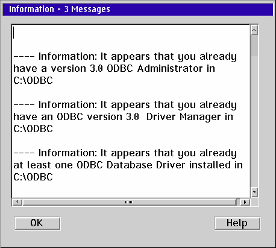276x248 pixels.
Task: Click the "Information - 3 Messages" title bar
Action: 138,9
